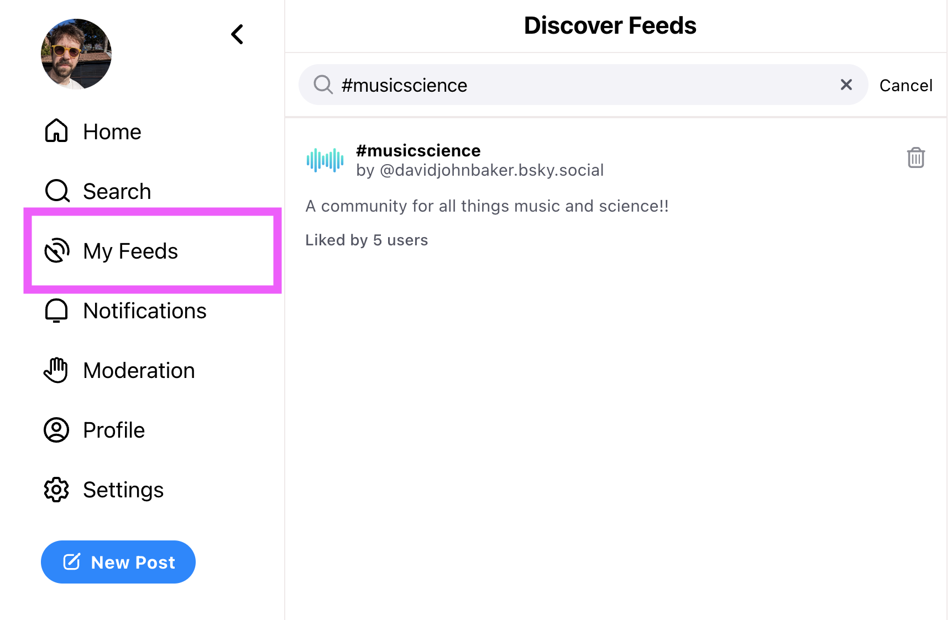Cancel the feed search
Viewport: 952px width, 620px height.
point(906,85)
